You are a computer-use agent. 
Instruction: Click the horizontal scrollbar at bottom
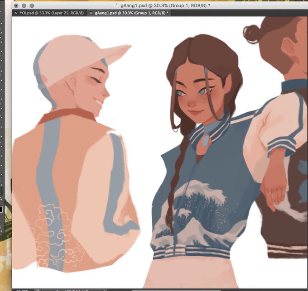(x=177, y=290)
